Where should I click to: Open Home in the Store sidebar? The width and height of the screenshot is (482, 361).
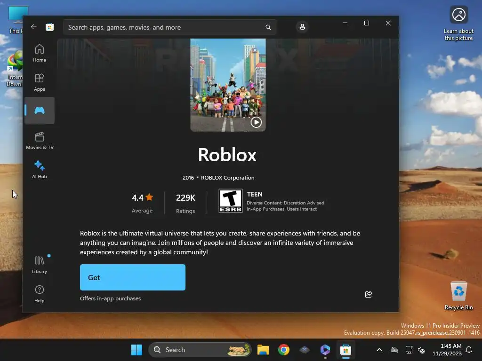point(40,53)
